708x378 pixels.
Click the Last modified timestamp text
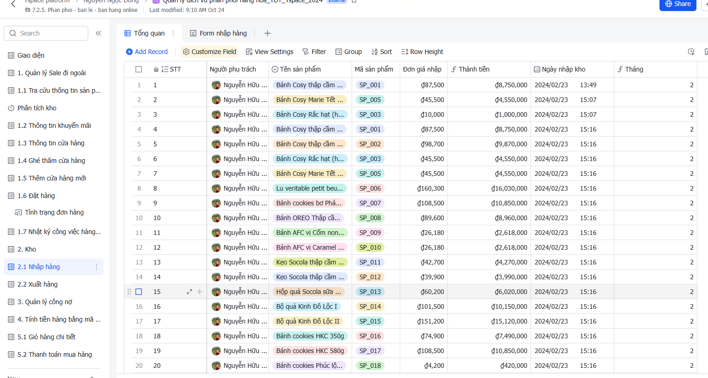[187, 10]
